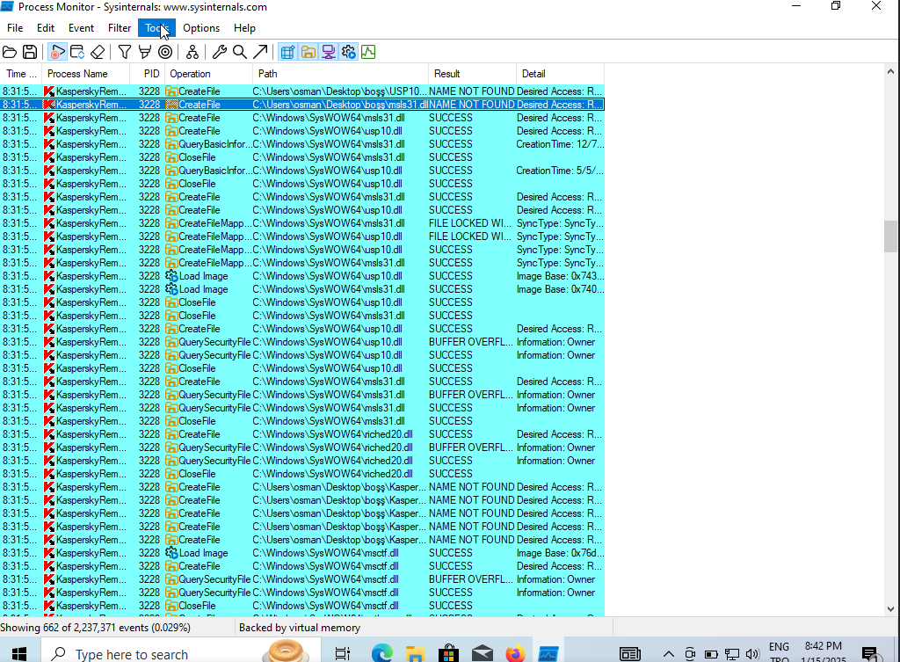Click the Clear display eraser icon
Image resolution: width=900 pixels, height=662 pixels.
(98, 52)
